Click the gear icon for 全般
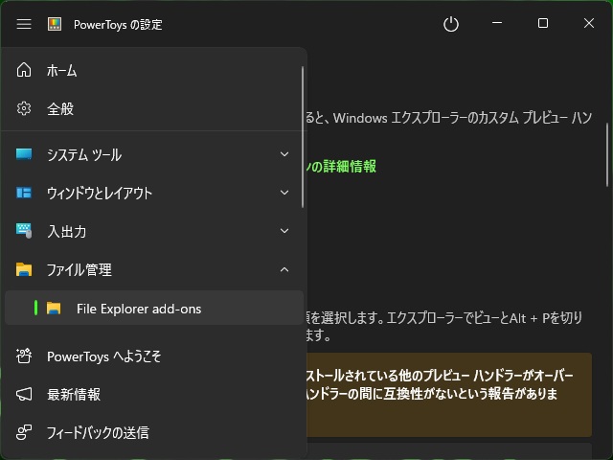613x460 pixels. point(24,108)
